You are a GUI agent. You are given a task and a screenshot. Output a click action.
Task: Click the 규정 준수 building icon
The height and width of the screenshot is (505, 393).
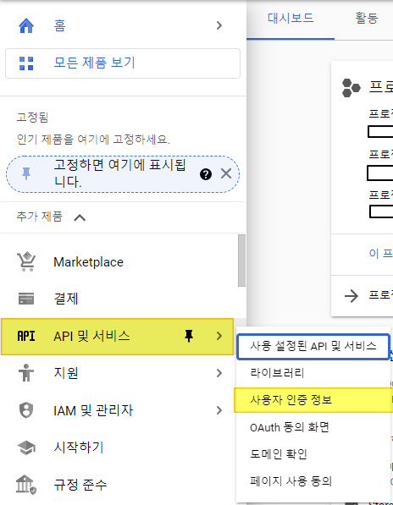tap(26, 485)
